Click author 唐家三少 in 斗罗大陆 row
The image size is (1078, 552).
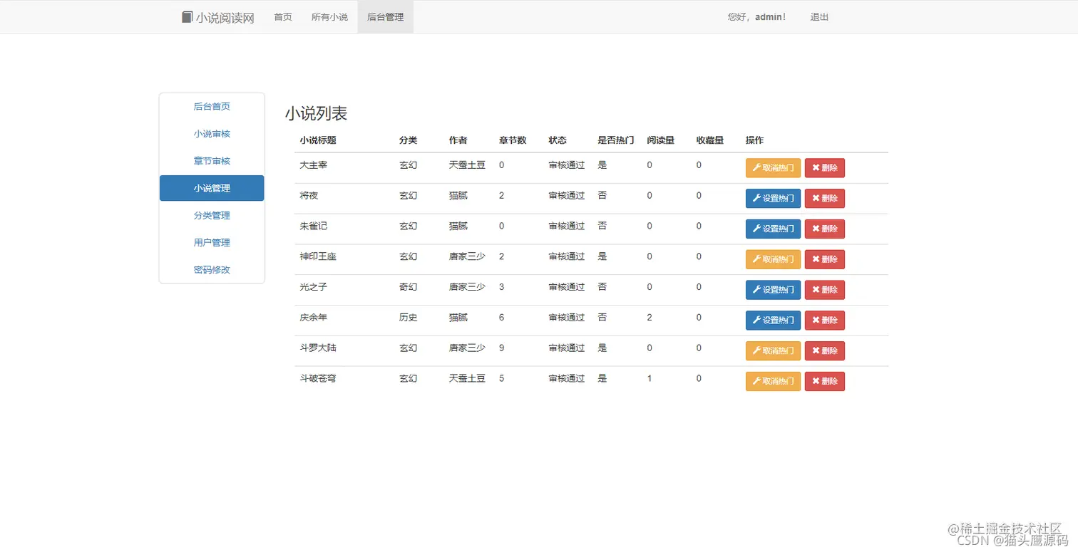point(467,348)
